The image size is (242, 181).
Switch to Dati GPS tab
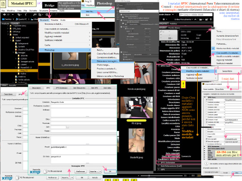94,88
